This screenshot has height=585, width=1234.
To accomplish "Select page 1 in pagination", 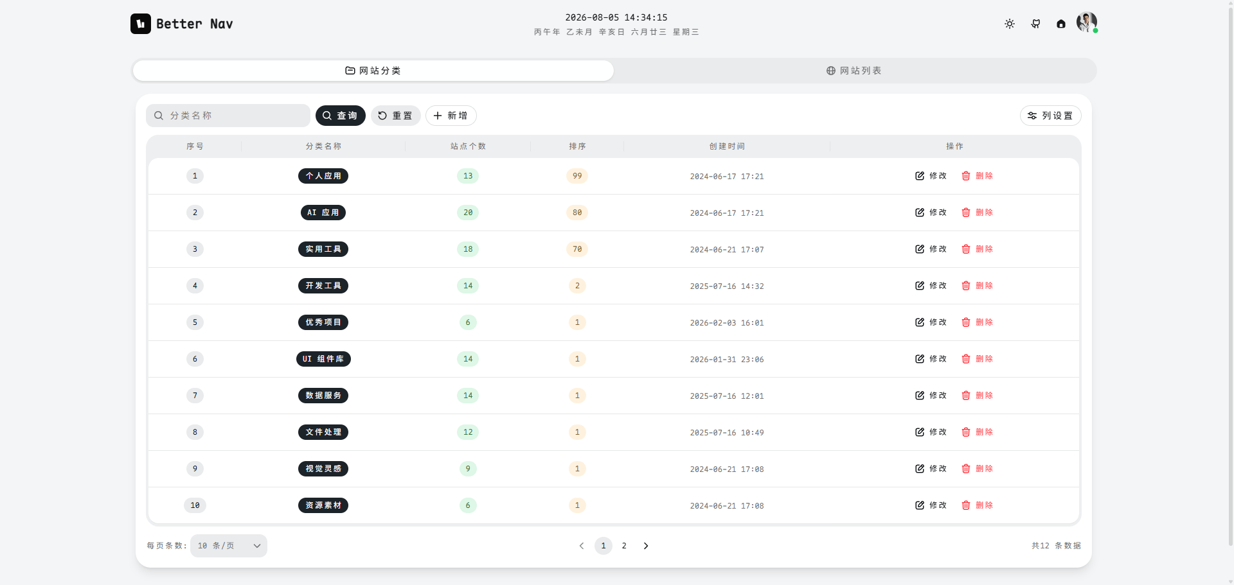I will [x=604, y=546].
